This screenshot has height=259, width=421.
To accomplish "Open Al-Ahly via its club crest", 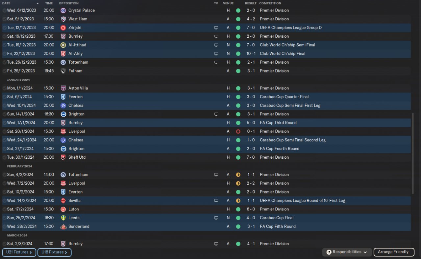I will [x=63, y=54].
